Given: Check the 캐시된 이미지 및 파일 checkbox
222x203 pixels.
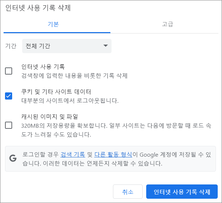Looking at the screenshot, I should coord(9,125).
